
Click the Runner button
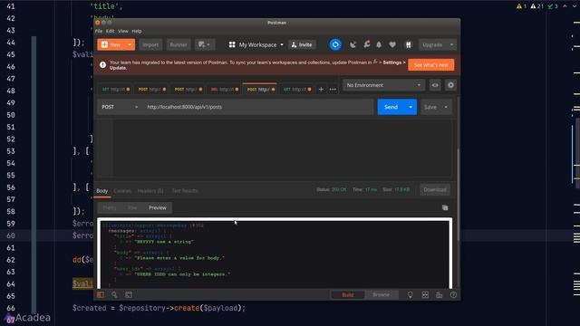179,44
